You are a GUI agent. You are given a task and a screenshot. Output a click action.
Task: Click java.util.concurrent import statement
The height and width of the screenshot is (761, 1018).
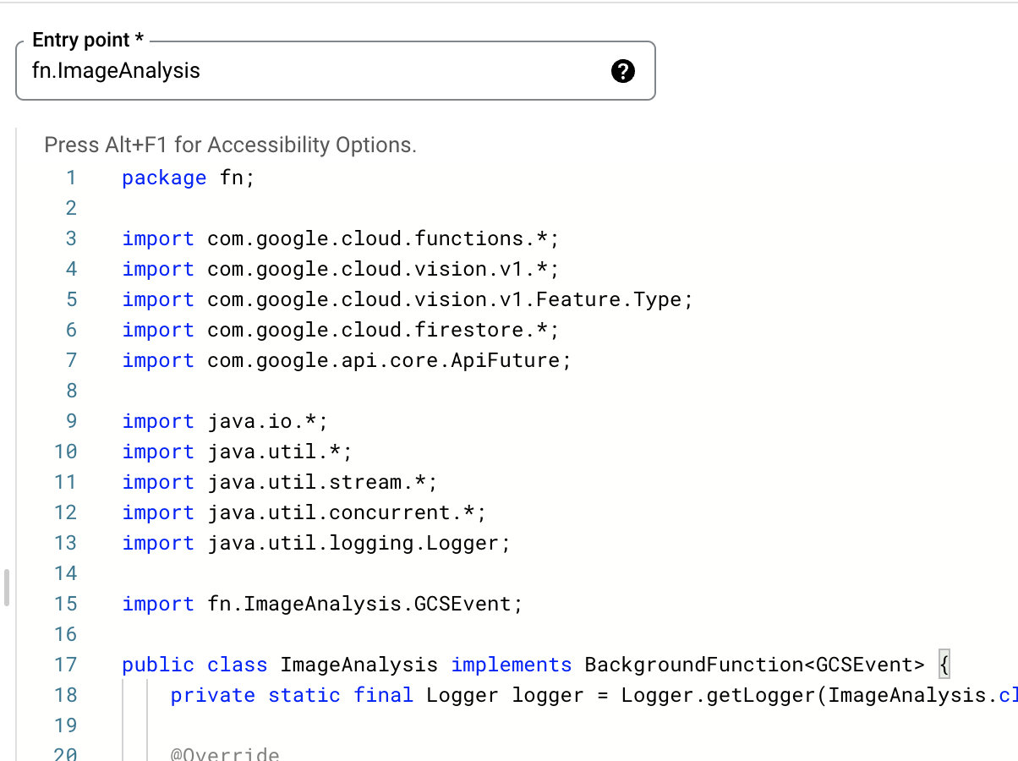tap(304, 512)
